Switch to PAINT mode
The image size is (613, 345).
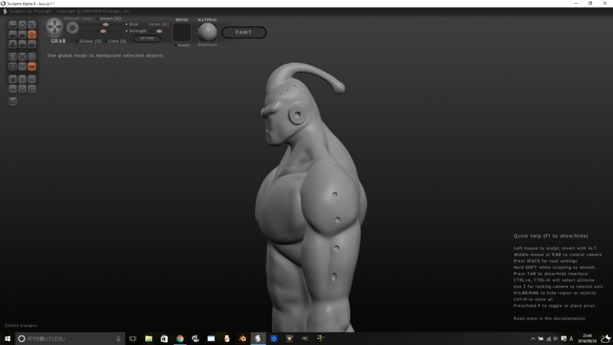[x=244, y=32]
